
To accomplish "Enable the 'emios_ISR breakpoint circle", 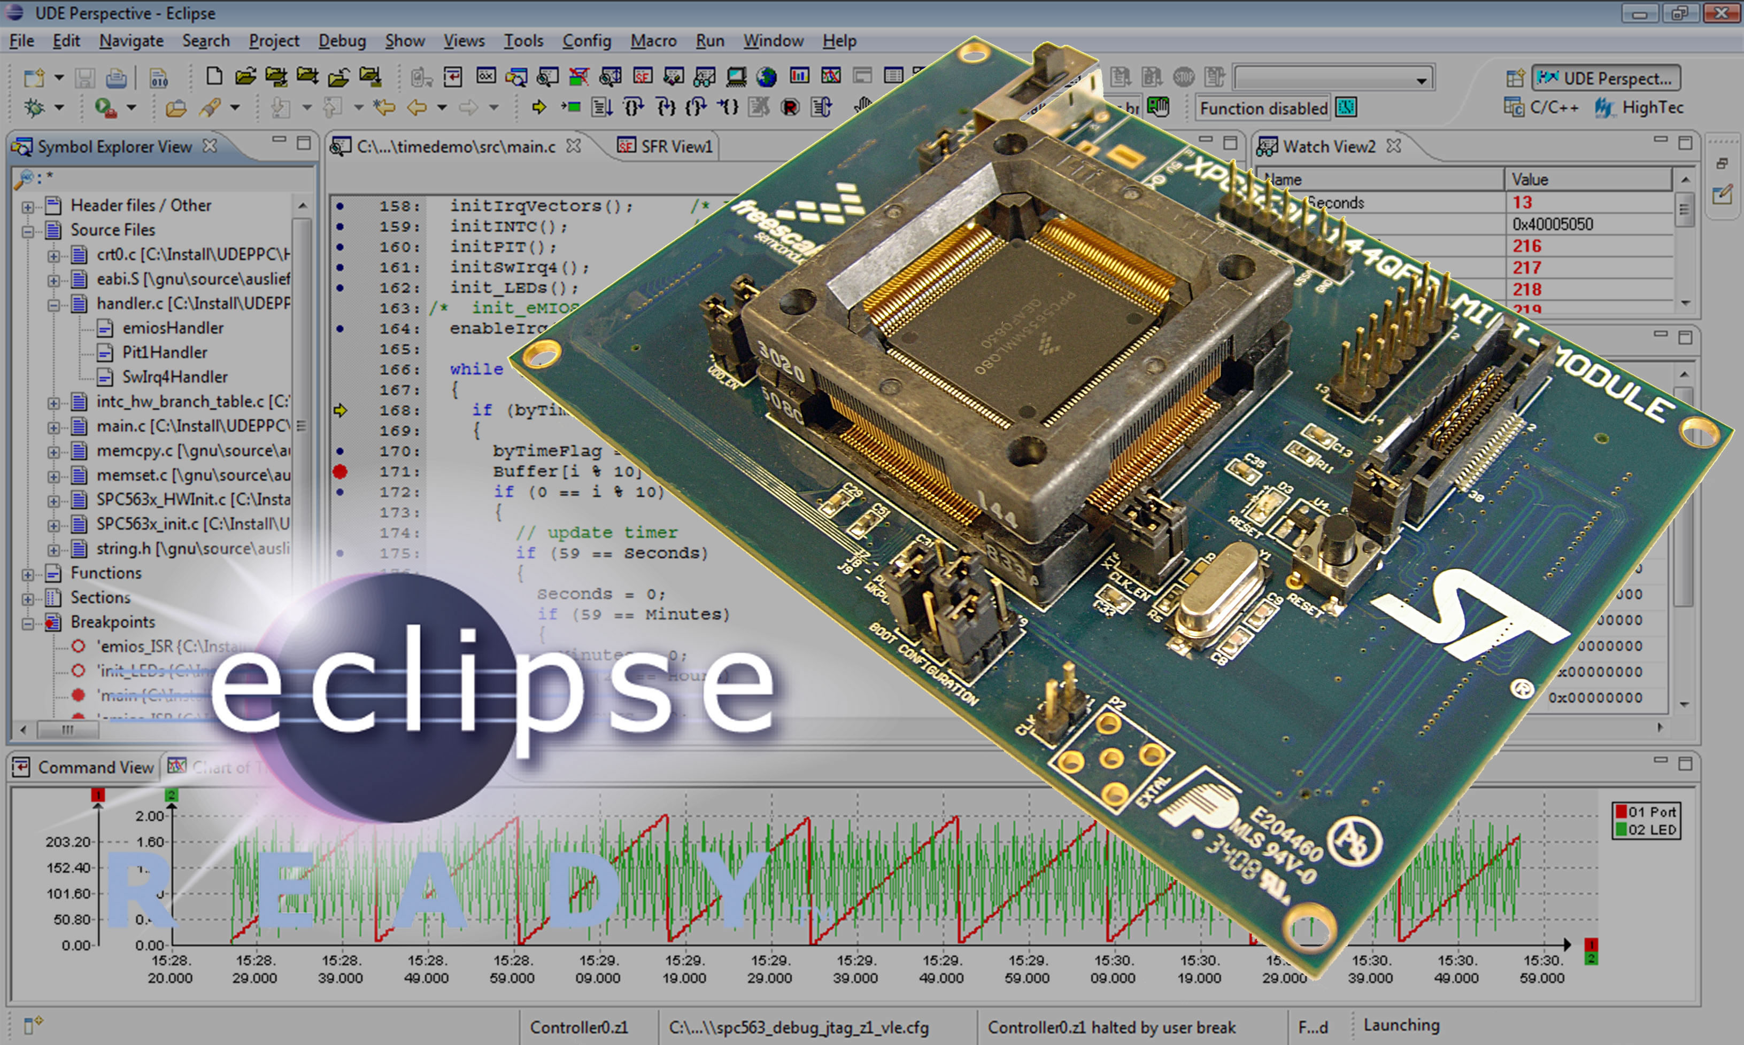I will pos(78,646).
